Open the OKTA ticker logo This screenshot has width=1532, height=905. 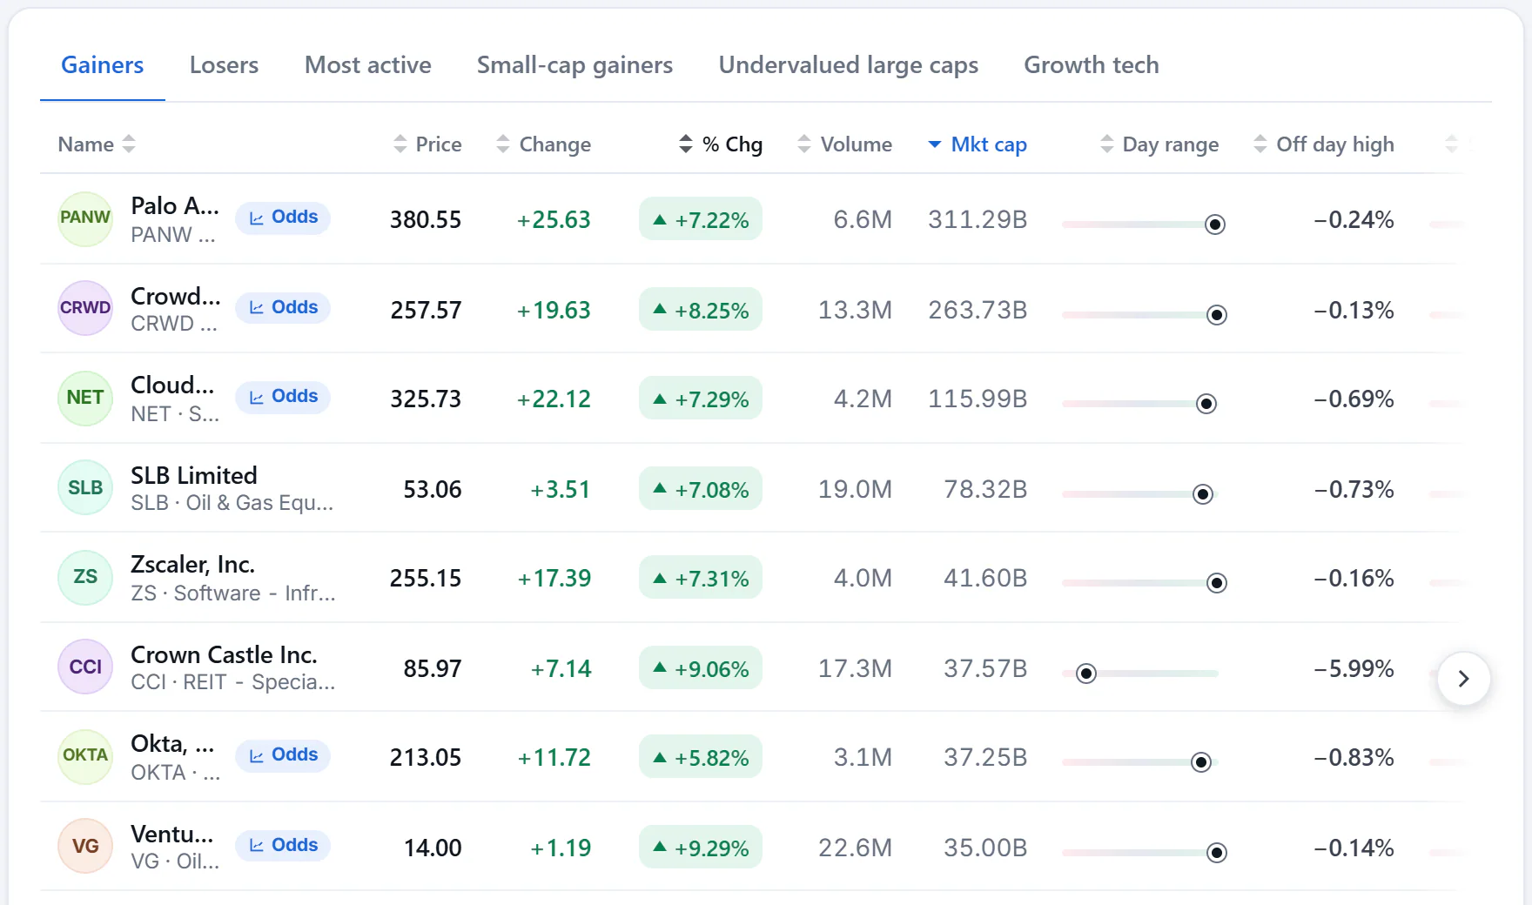[85, 757]
